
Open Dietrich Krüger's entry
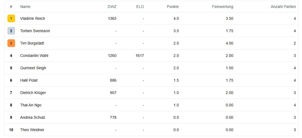point(33,93)
